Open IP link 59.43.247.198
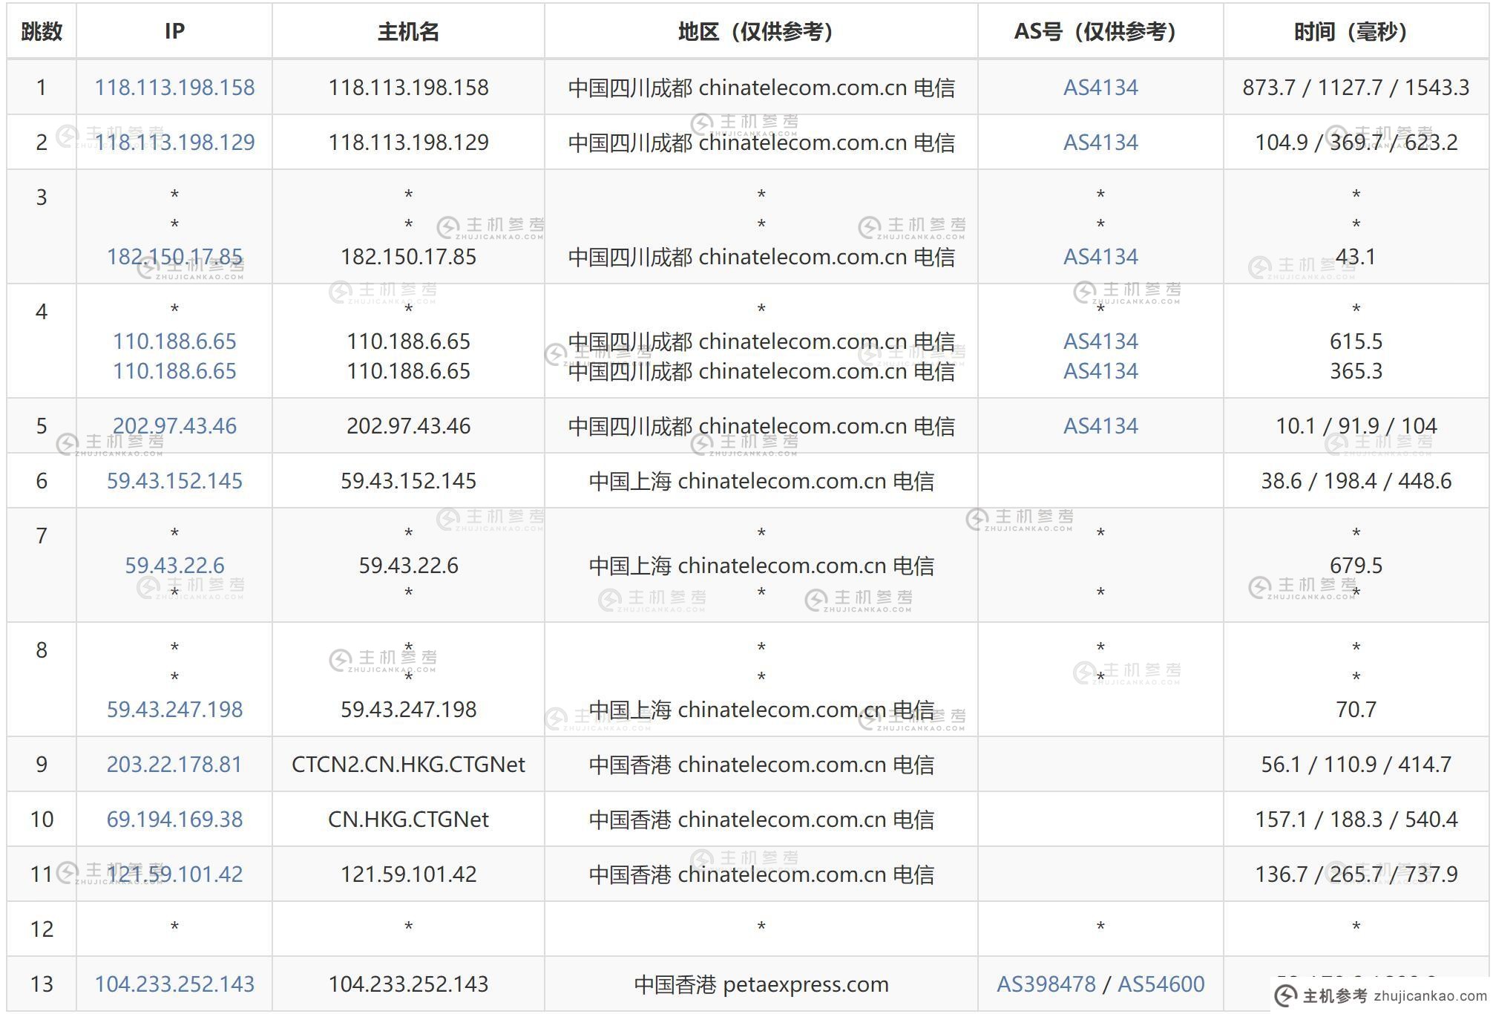 [174, 710]
